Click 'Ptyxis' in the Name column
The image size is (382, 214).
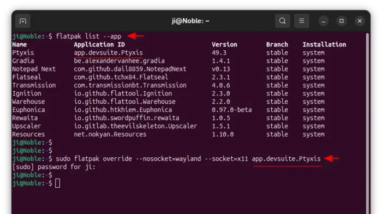23,53
